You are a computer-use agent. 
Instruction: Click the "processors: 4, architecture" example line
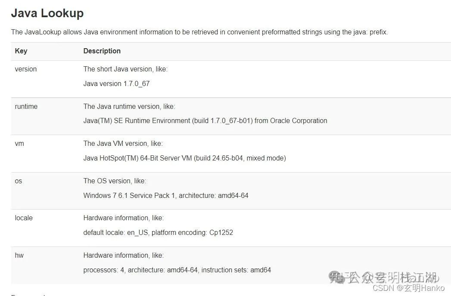point(177,270)
